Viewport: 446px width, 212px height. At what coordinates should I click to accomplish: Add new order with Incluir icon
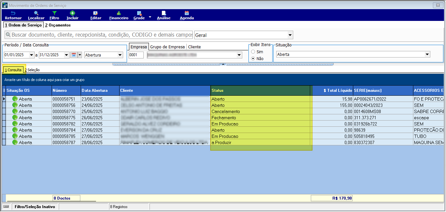tap(72, 13)
